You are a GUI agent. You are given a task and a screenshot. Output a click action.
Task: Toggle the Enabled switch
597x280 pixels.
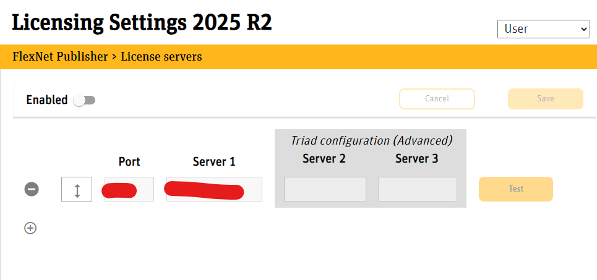click(x=85, y=100)
